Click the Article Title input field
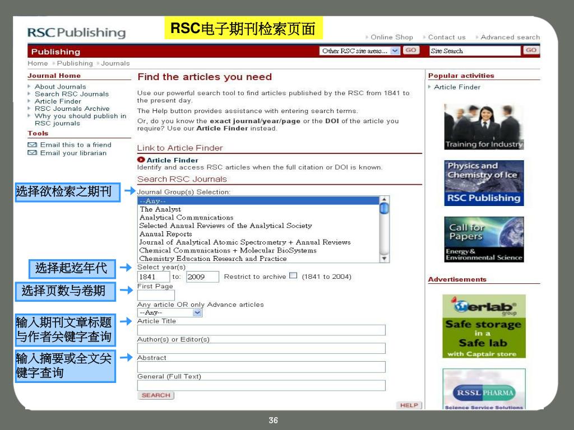Screen dimensions: 574x430 click(x=261, y=330)
